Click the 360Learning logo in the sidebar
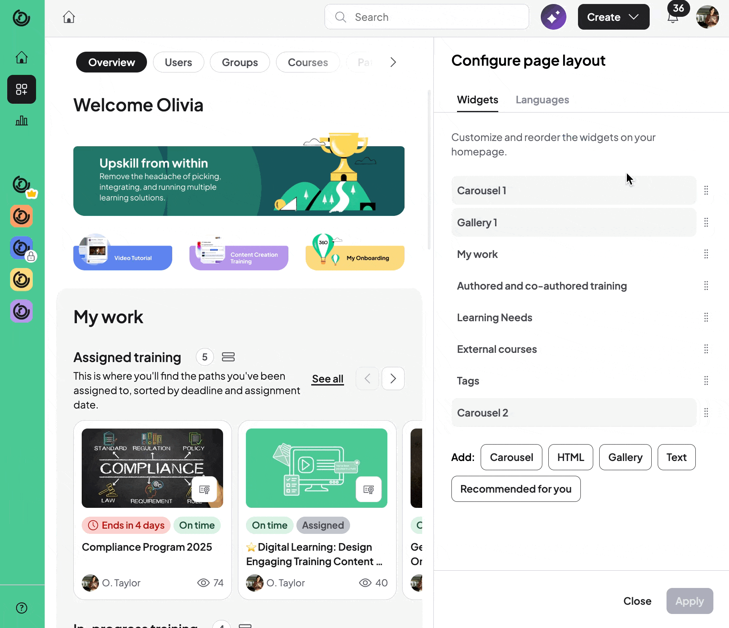729x628 pixels. coord(22,18)
